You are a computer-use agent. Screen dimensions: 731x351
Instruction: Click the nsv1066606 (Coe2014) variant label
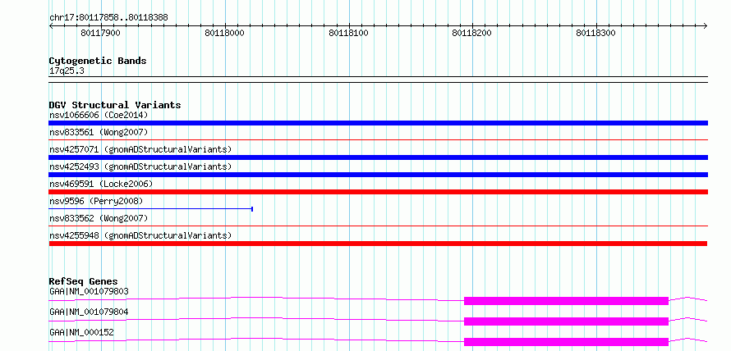click(99, 115)
